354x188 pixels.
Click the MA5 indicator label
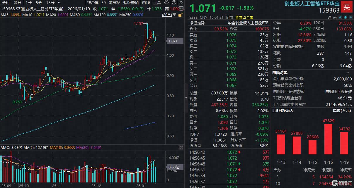(x=4, y=15)
